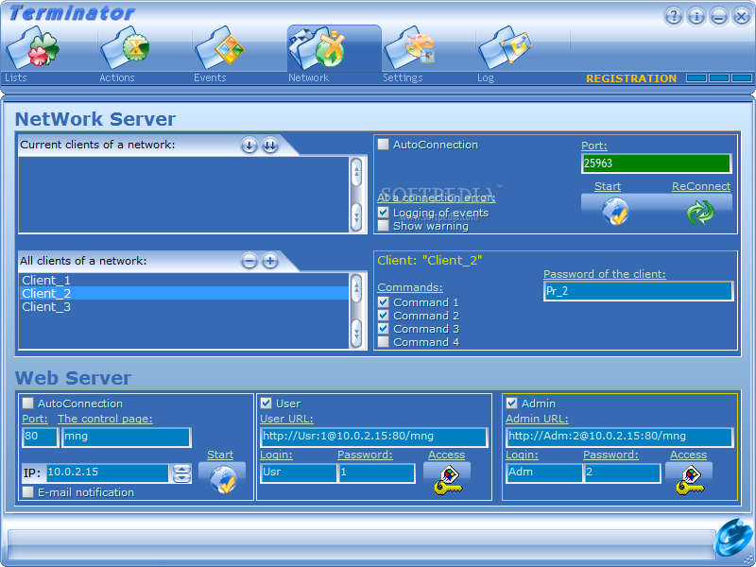Viewport: 756px width, 567px height.
Task: Open the Events section icon
Action: (x=219, y=48)
